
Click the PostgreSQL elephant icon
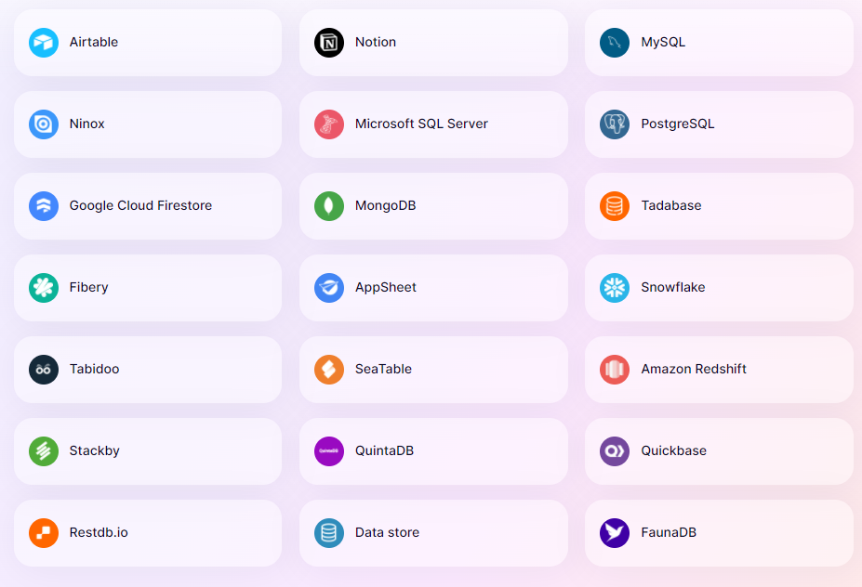click(x=615, y=124)
